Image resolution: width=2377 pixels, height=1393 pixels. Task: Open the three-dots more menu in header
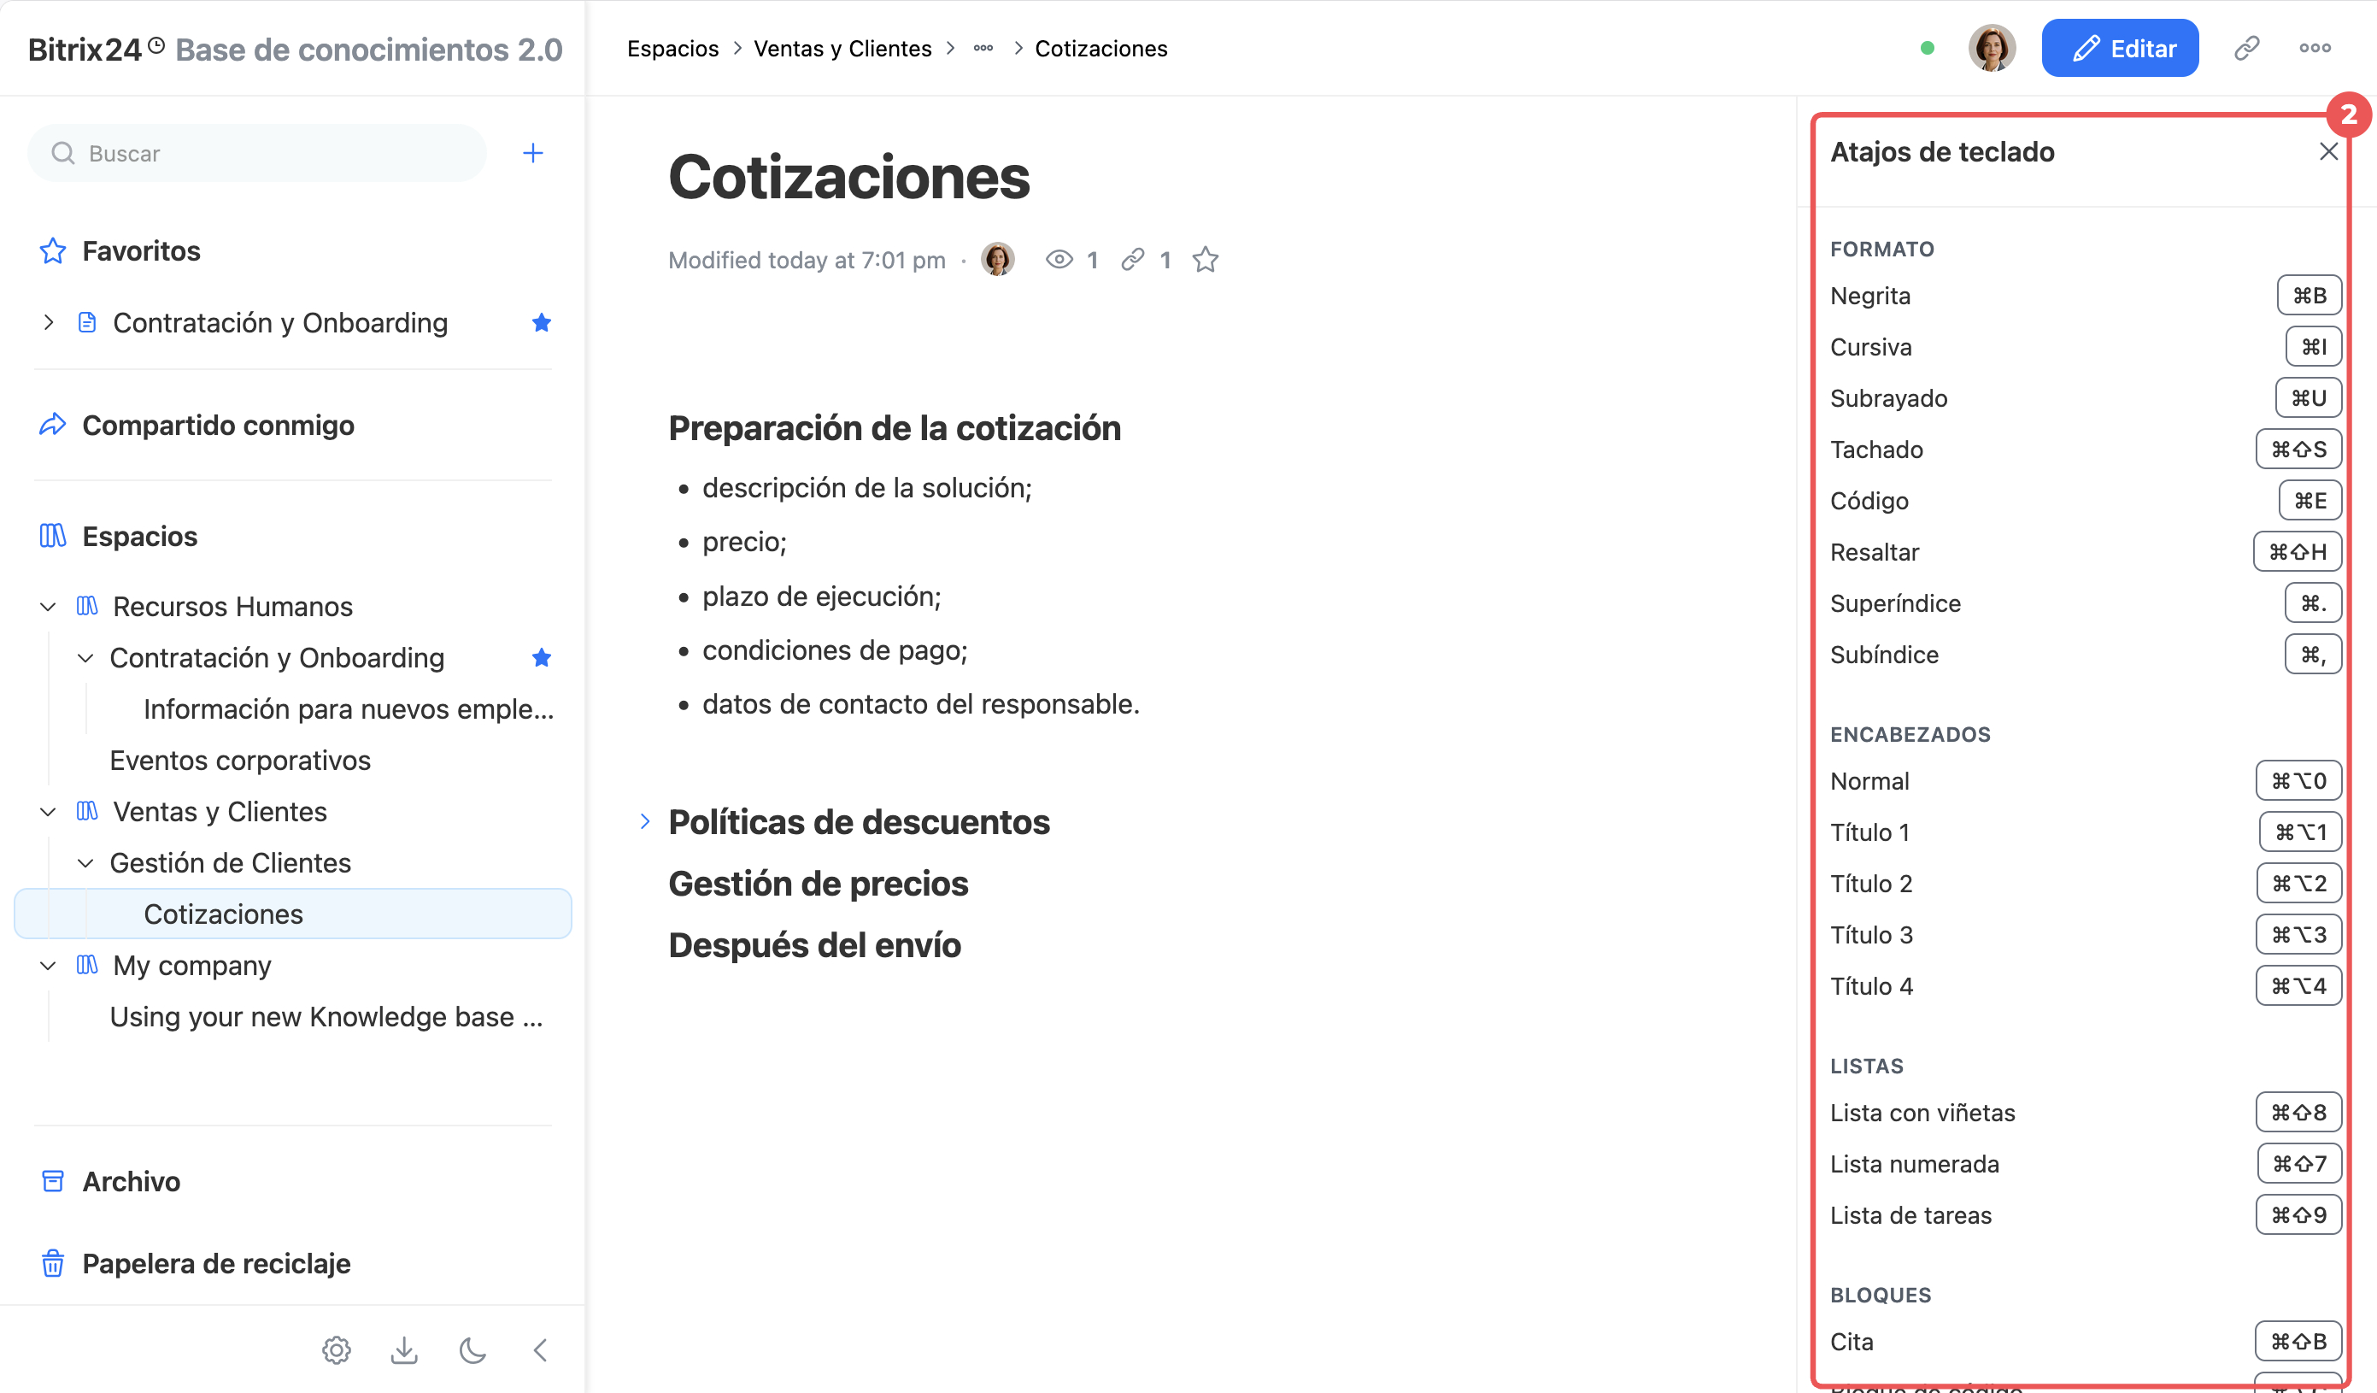coord(2315,48)
